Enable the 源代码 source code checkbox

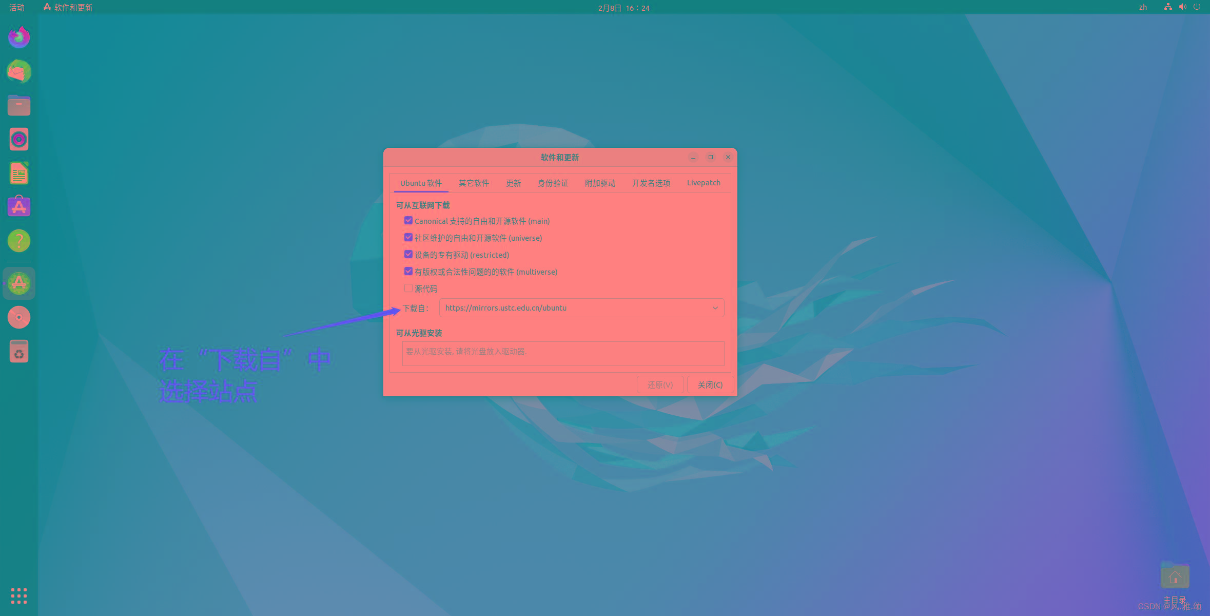[408, 288]
